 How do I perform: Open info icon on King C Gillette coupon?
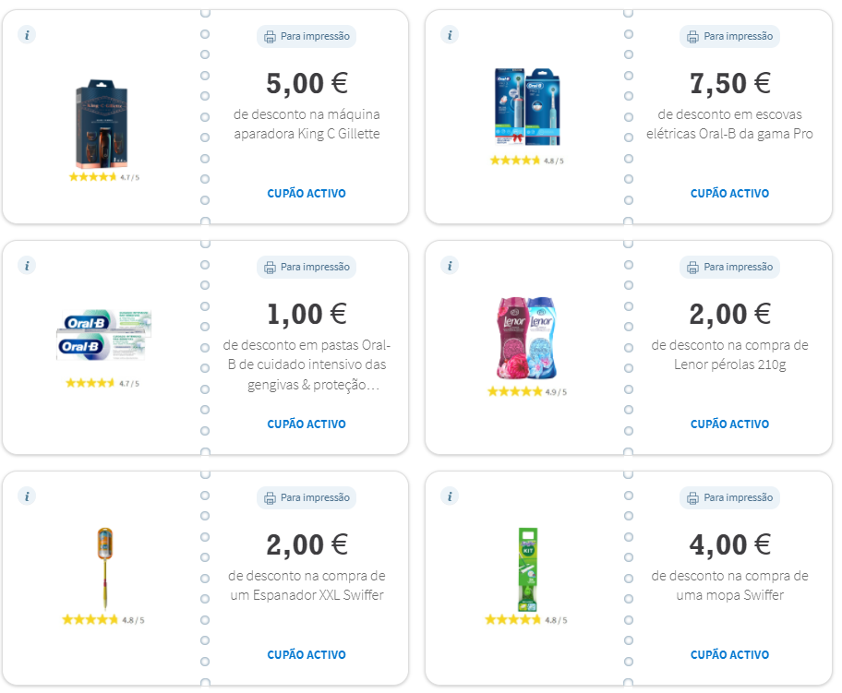(27, 35)
